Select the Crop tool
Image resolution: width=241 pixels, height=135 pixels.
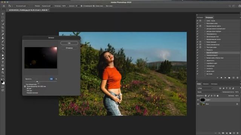pos(3,27)
